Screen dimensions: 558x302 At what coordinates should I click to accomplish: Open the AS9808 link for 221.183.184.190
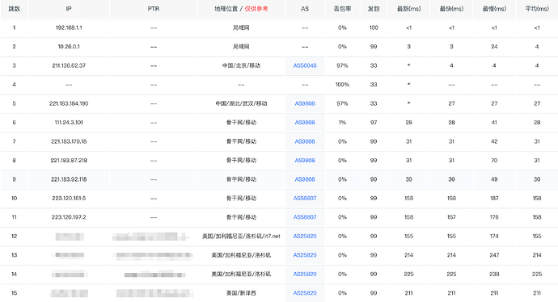click(305, 103)
